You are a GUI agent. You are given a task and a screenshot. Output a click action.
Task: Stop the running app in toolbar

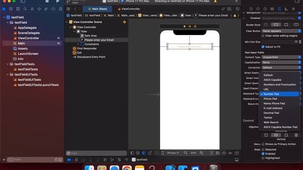point(47,1)
